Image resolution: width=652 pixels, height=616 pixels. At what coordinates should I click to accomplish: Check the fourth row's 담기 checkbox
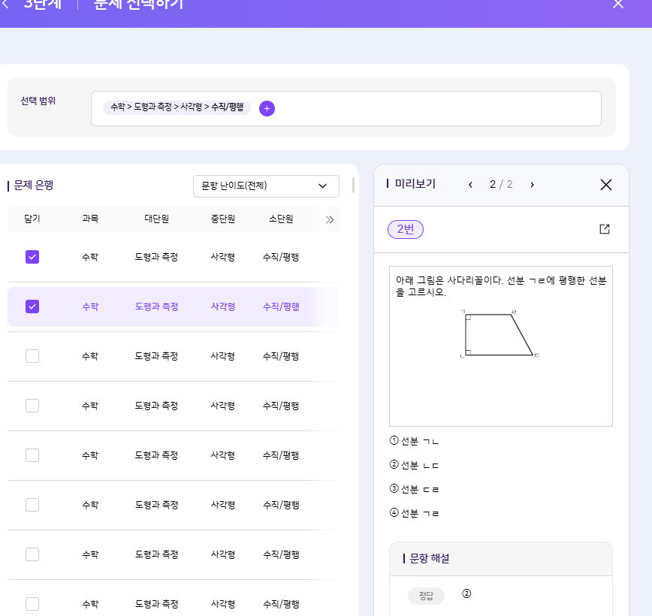(32, 406)
